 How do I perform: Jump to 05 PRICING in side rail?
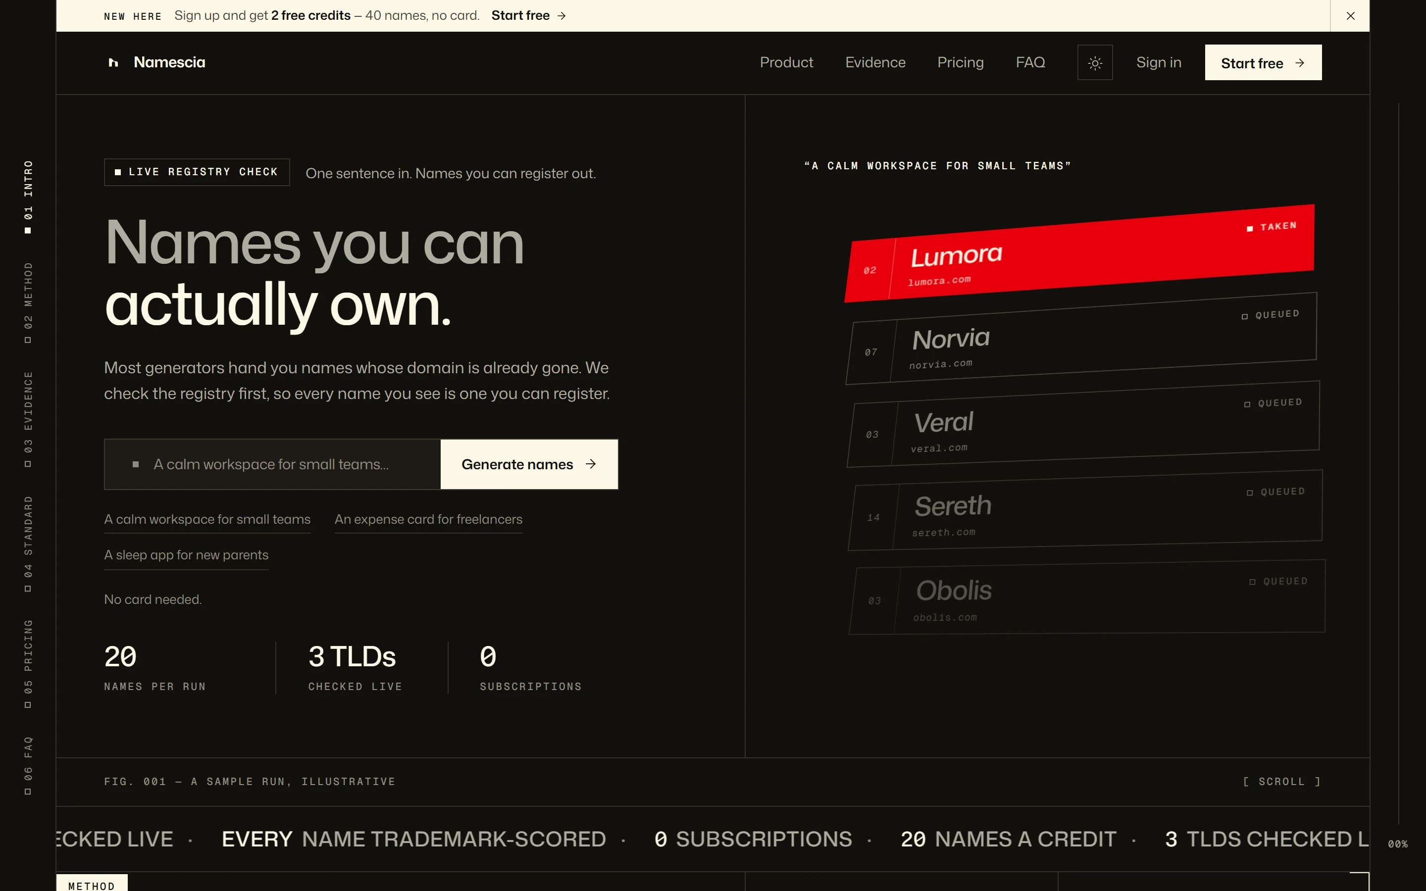[x=28, y=663]
